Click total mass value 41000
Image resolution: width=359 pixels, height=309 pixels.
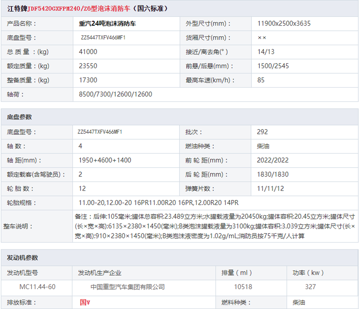click(x=88, y=52)
